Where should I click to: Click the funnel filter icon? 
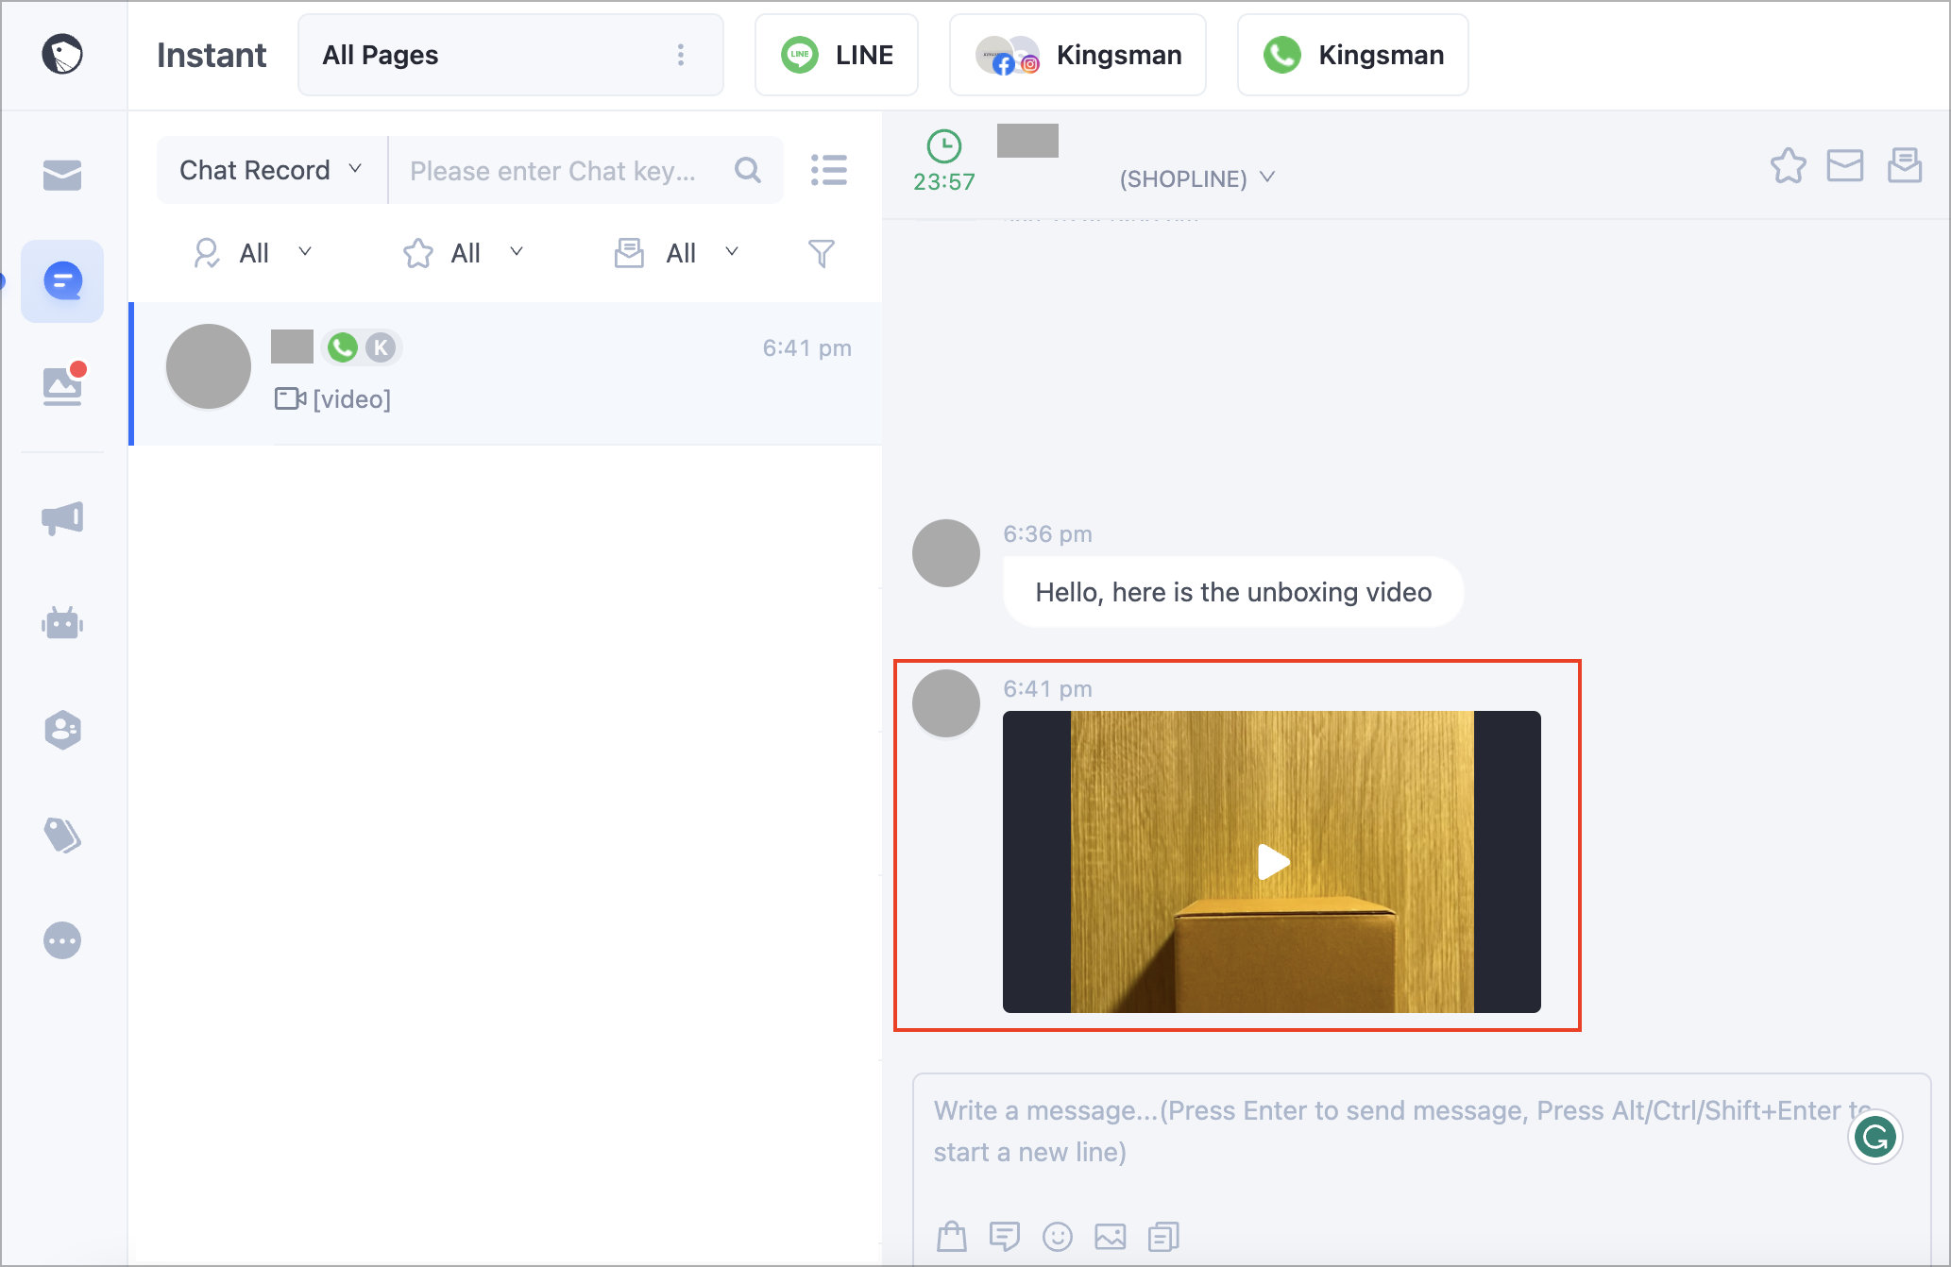(x=822, y=253)
